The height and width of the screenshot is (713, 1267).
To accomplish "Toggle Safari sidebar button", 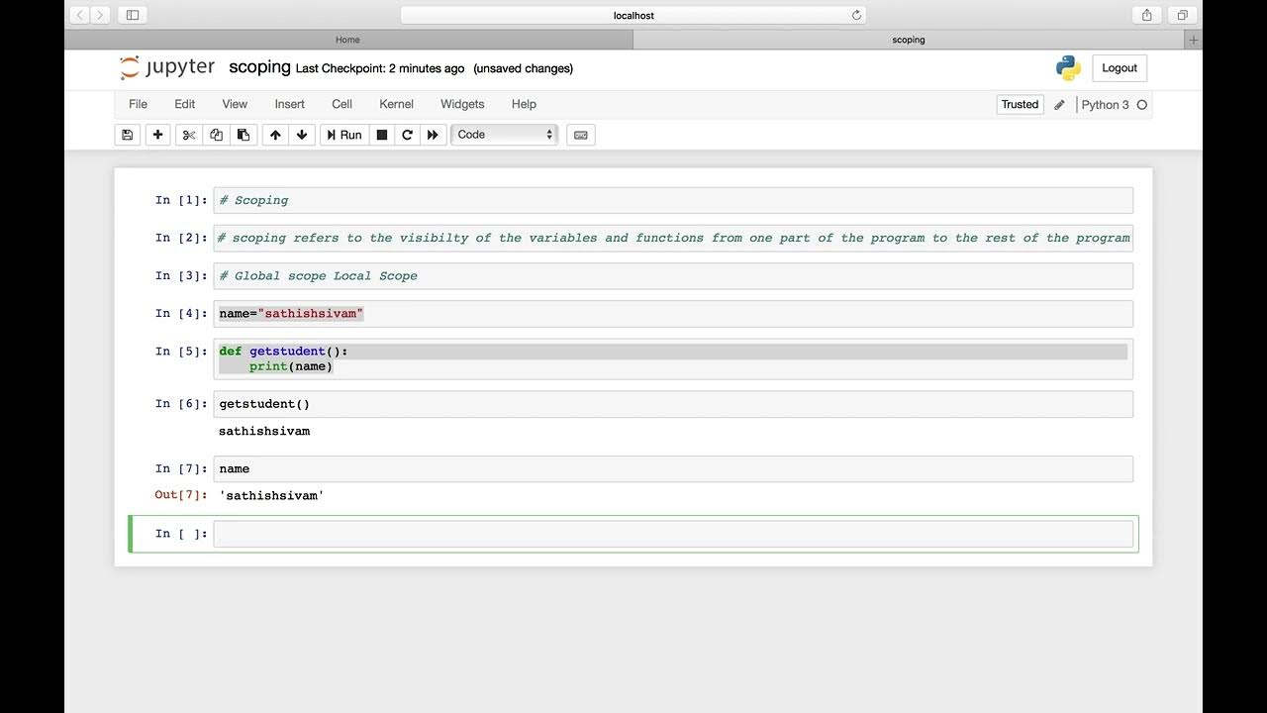I will 133,15.
